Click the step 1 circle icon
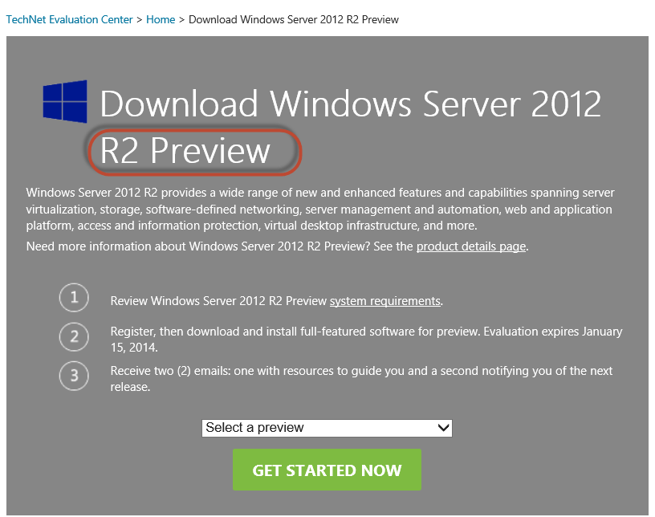 pyautogui.click(x=74, y=298)
